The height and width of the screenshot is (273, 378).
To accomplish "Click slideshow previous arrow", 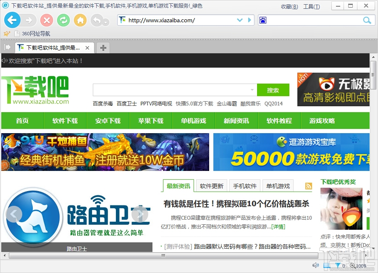I will tap(14, 214).
